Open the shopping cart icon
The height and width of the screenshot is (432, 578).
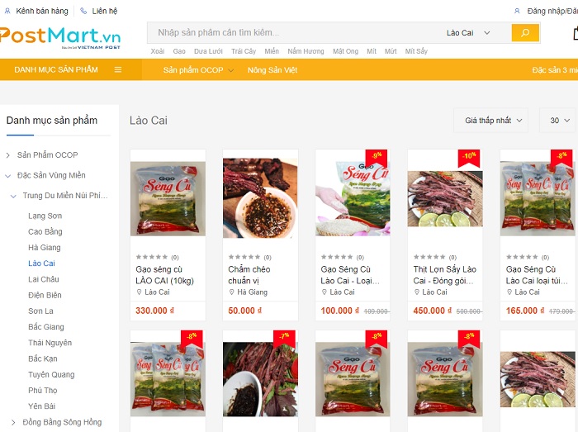pyautogui.click(x=576, y=33)
